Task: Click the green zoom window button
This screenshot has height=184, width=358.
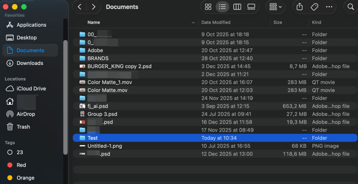Action: click(24, 7)
